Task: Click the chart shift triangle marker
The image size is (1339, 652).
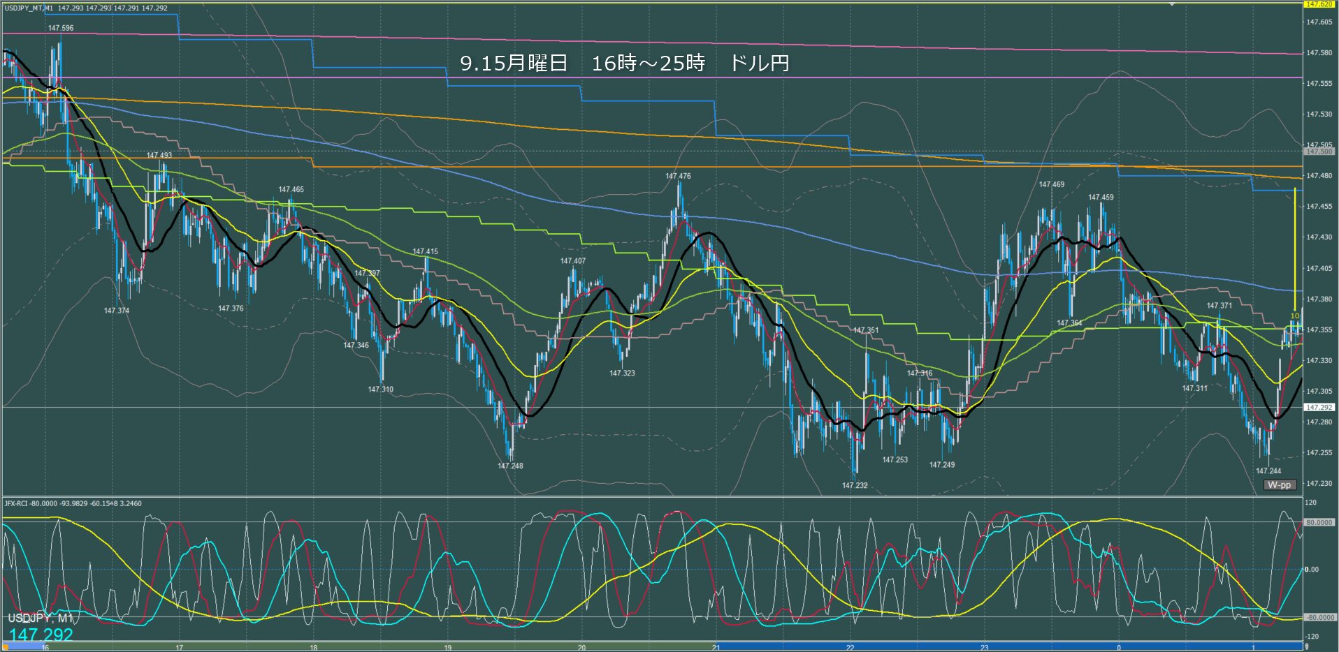Action: [1172, 4]
